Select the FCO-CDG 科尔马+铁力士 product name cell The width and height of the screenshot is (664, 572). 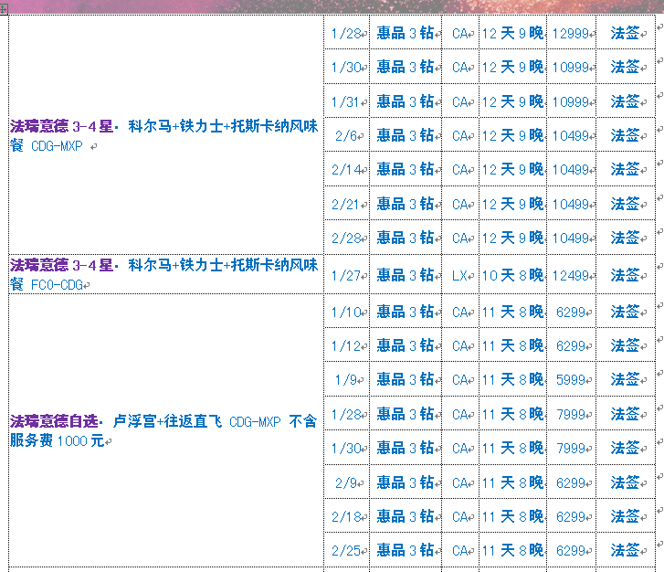point(166,274)
